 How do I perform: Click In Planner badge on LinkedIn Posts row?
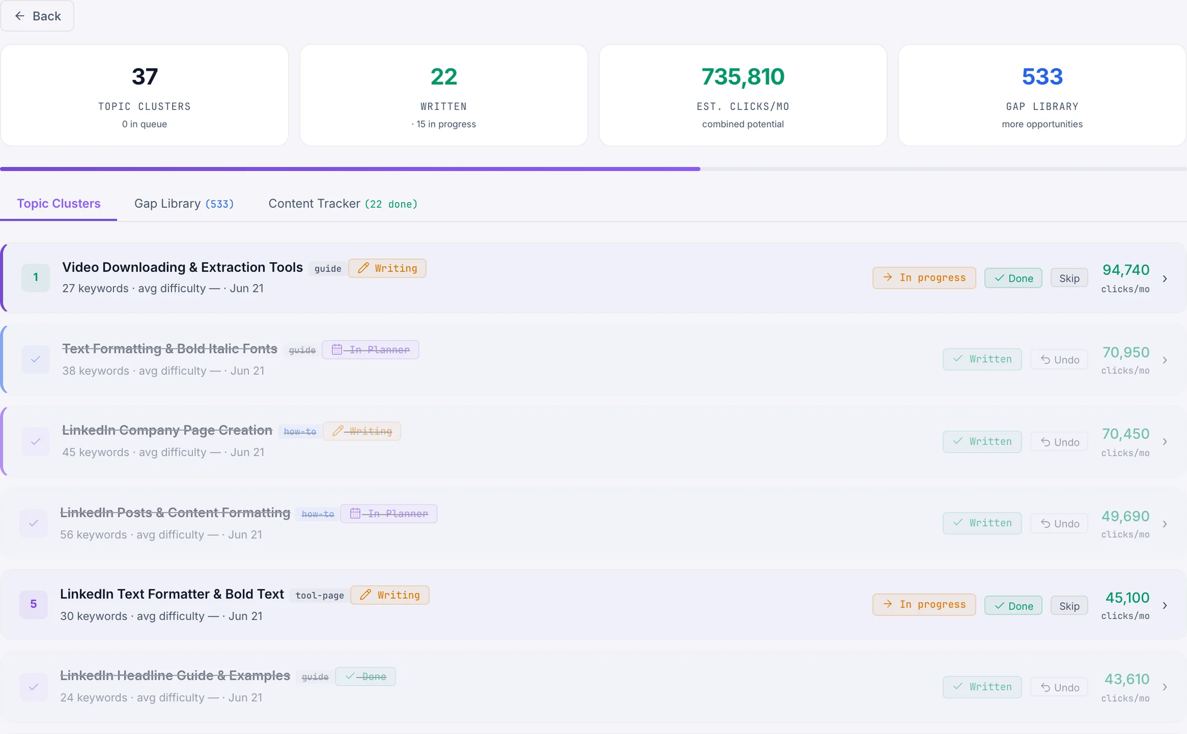click(389, 514)
